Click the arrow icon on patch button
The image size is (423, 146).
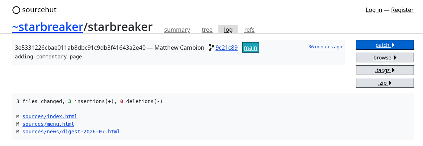coord(393,45)
